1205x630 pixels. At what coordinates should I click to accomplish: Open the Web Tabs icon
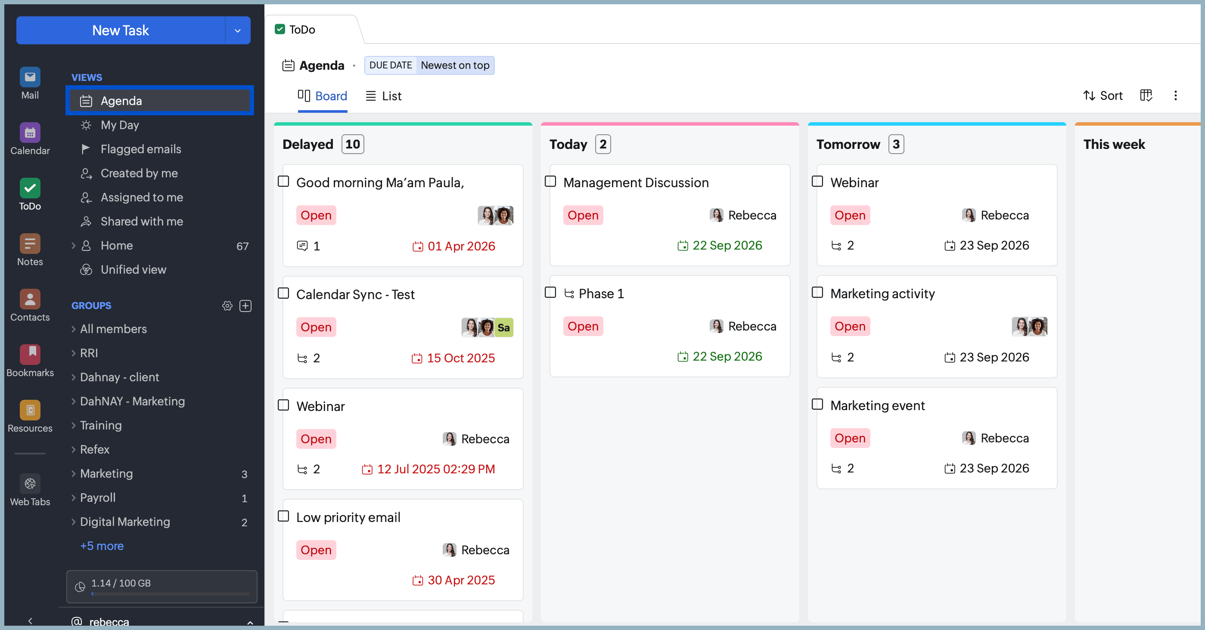coord(30,484)
